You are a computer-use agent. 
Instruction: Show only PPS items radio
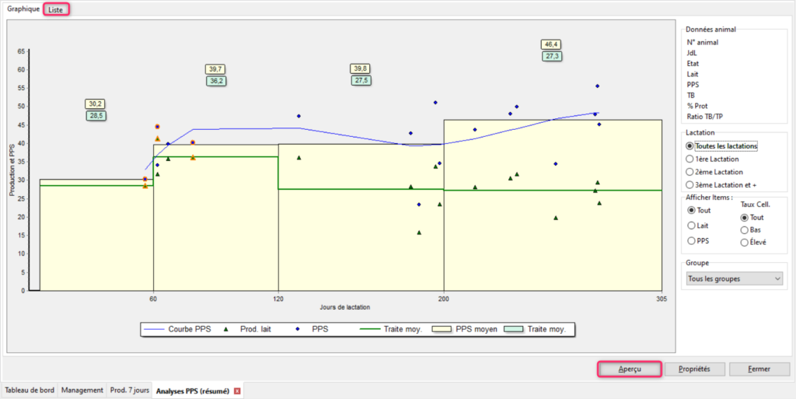pyautogui.click(x=692, y=240)
